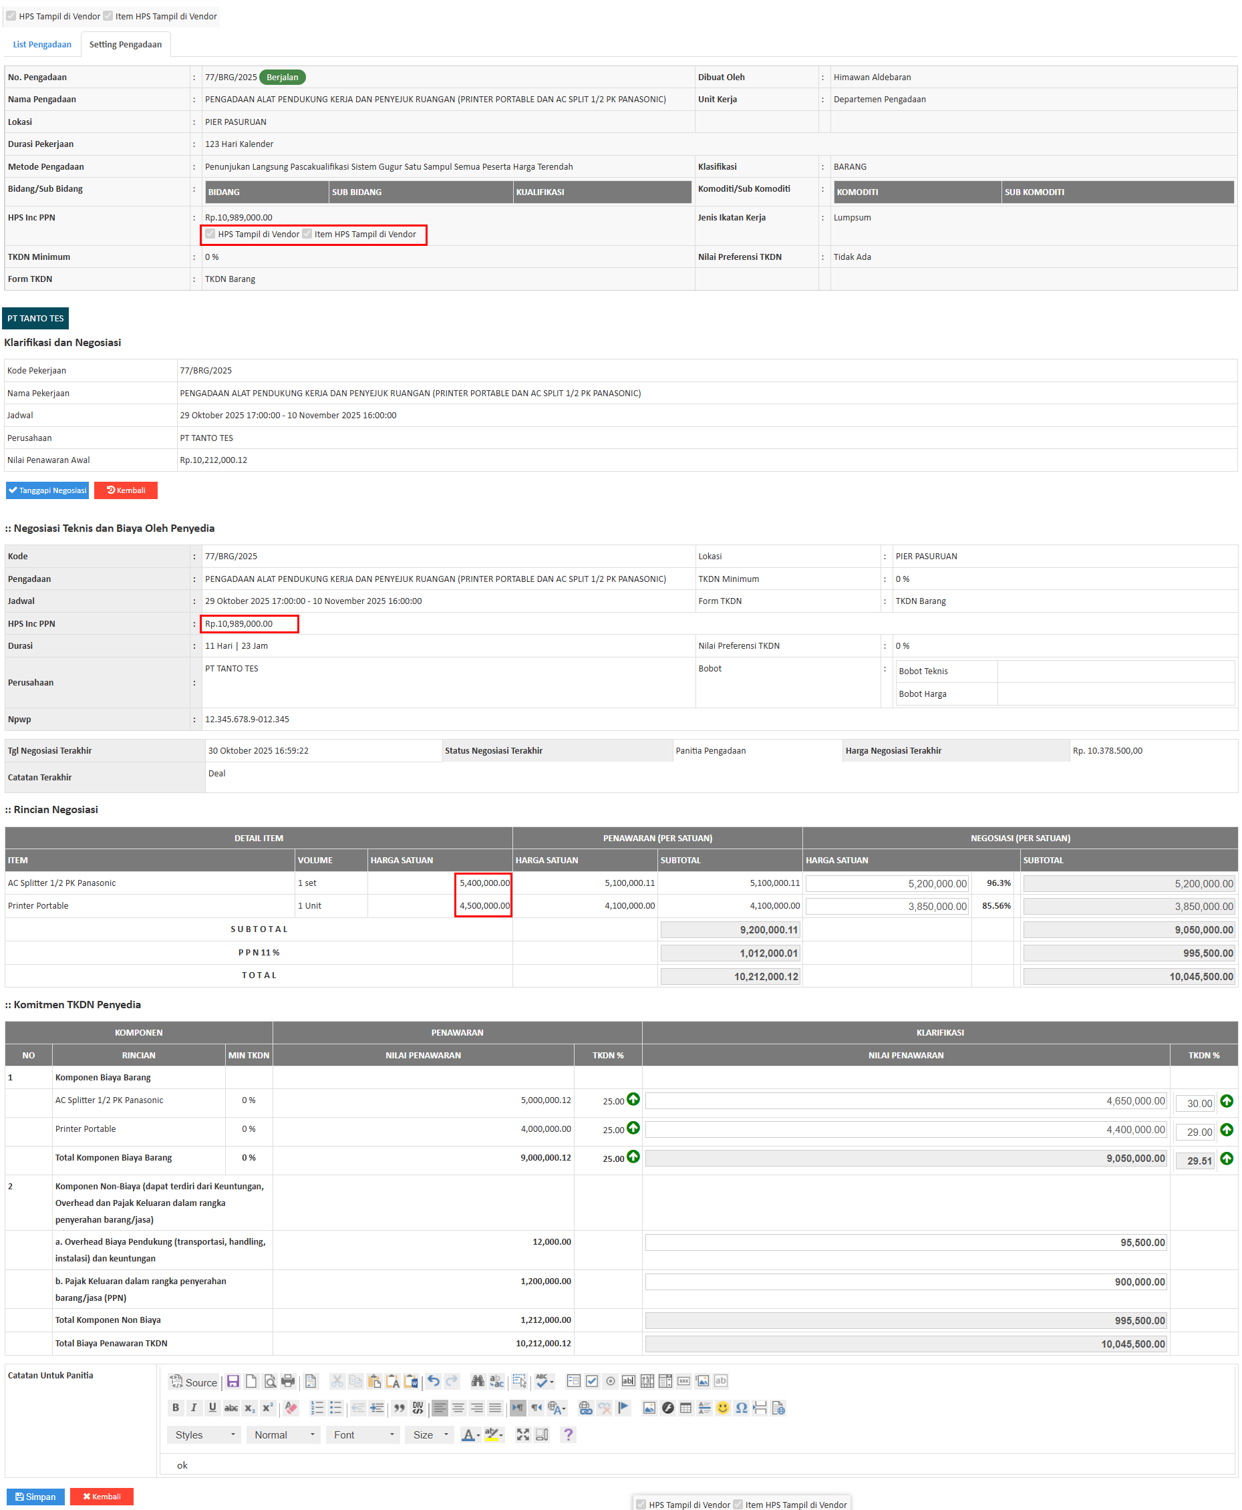The image size is (1242, 1510).
Task: Click the Pajak Keluaran value field 900,000.00
Action: pos(906,1281)
